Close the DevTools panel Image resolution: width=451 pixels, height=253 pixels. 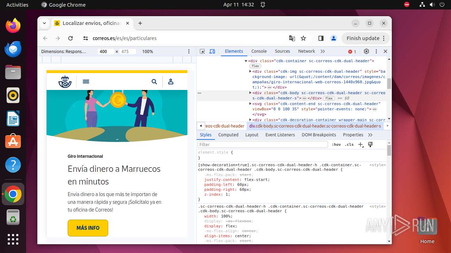(x=385, y=51)
